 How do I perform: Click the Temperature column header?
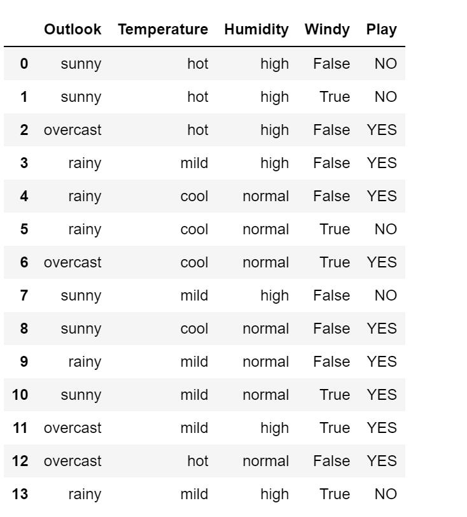click(163, 29)
